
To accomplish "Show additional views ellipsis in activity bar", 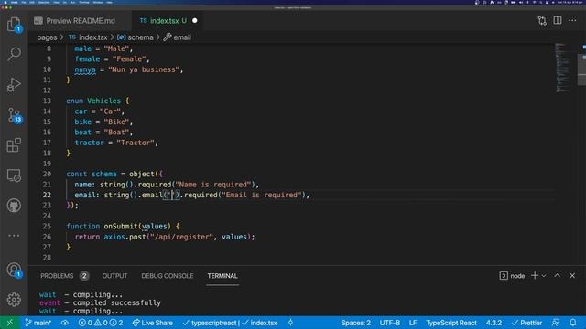I will [x=14, y=236].
